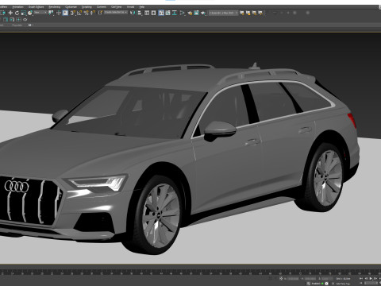The height and width of the screenshot is (286, 381).
Task: Open the Animation menu
Action: tap(17, 7)
